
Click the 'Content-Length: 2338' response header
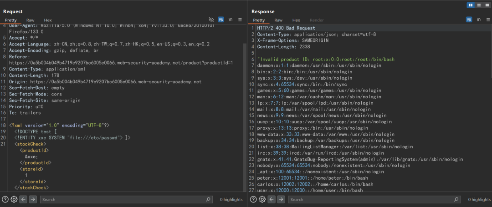(283, 47)
